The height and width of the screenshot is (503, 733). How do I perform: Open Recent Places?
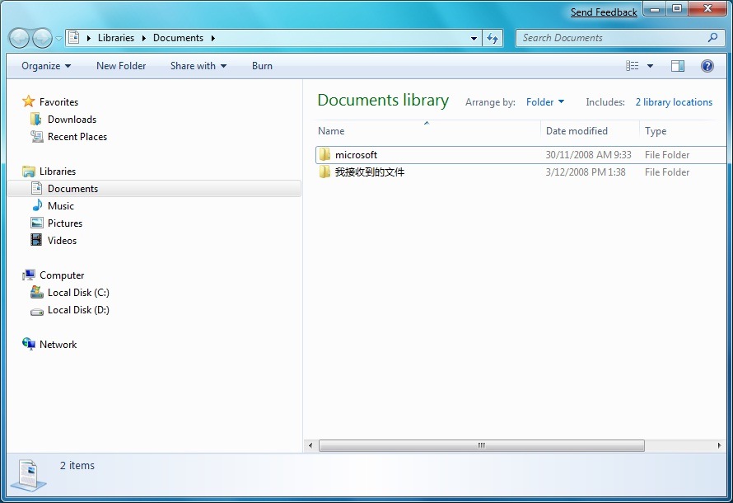pyautogui.click(x=78, y=136)
